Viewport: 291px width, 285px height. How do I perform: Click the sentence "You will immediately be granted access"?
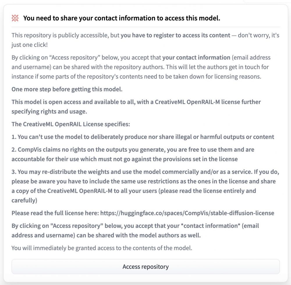pyautogui.click(x=102, y=248)
